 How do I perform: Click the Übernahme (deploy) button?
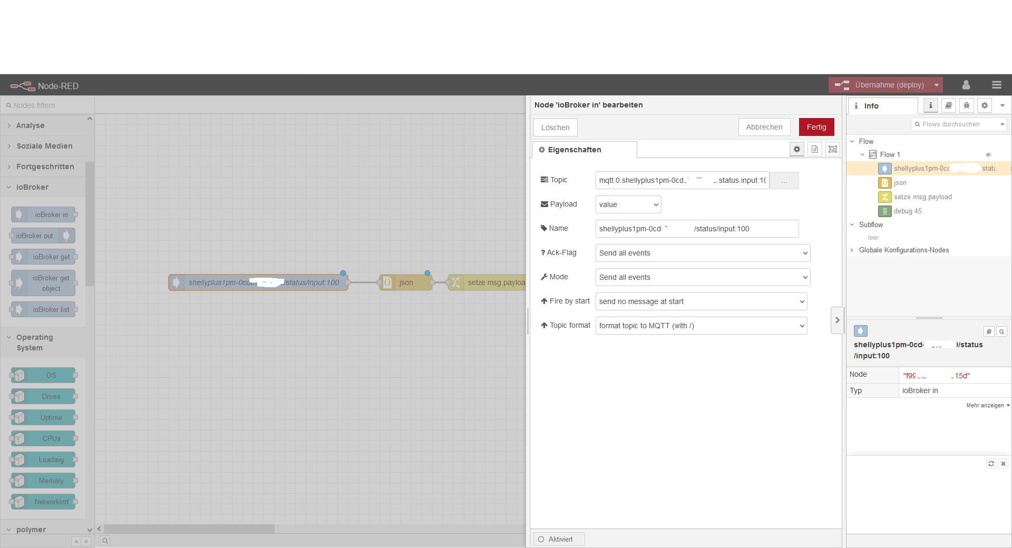point(880,85)
